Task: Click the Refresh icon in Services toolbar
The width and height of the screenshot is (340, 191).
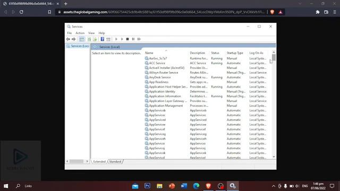Action: 89,39
